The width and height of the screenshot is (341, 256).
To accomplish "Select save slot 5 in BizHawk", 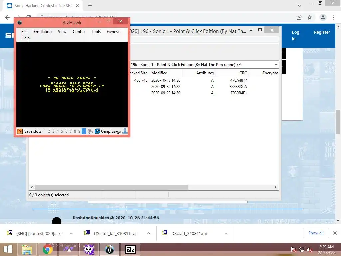I will coord(62,131).
